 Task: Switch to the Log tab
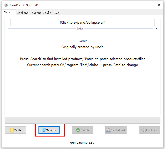coord(59,13)
